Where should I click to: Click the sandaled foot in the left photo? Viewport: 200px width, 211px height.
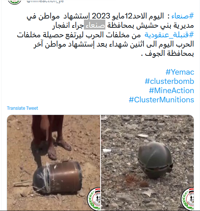tap(64, 144)
